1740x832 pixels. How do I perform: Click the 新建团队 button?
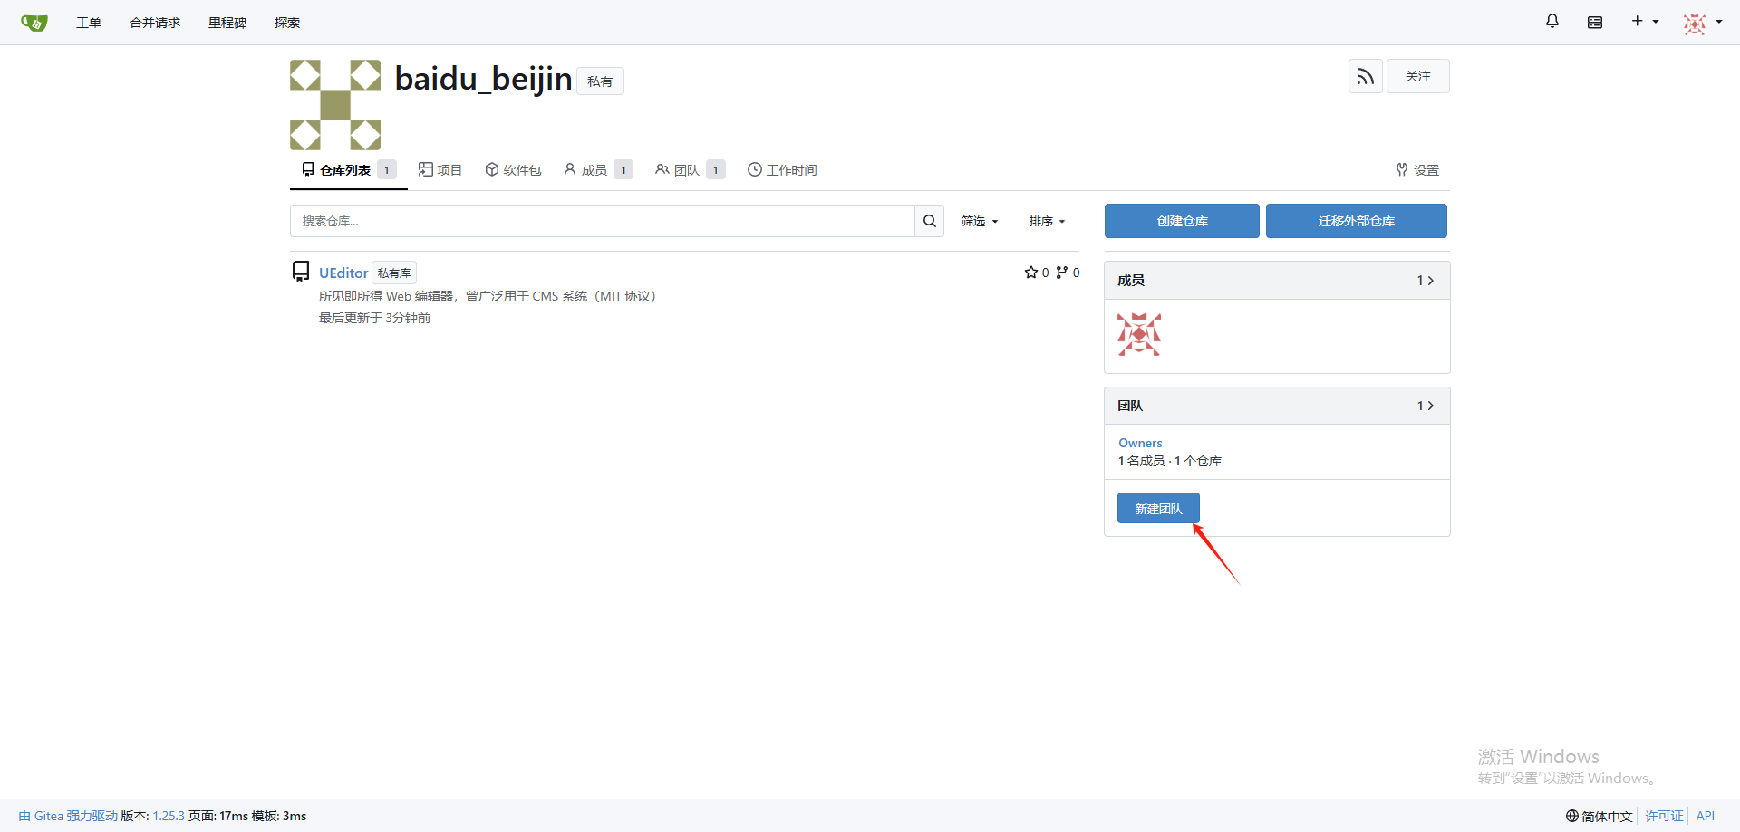click(x=1158, y=508)
